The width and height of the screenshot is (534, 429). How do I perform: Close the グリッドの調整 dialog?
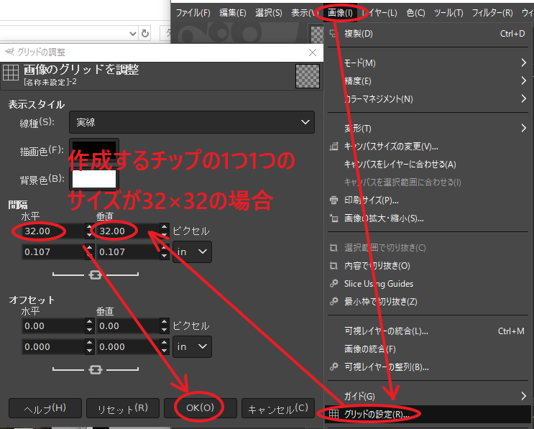[313, 52]
